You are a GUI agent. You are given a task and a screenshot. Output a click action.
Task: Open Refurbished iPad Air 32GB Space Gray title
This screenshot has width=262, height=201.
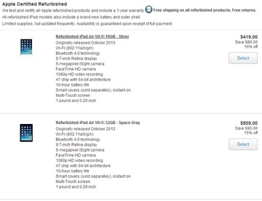point(98,122)
